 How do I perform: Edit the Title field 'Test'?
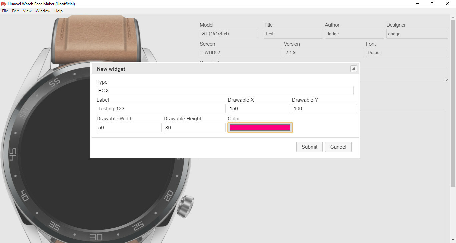click(x=293, y=34)
